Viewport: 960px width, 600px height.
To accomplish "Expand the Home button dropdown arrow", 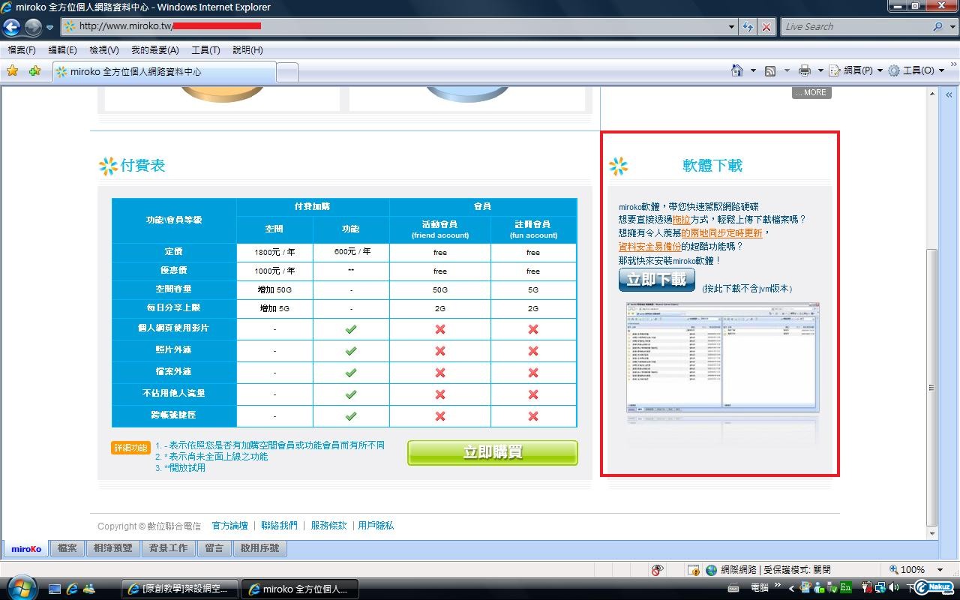I will pos(753,70).
